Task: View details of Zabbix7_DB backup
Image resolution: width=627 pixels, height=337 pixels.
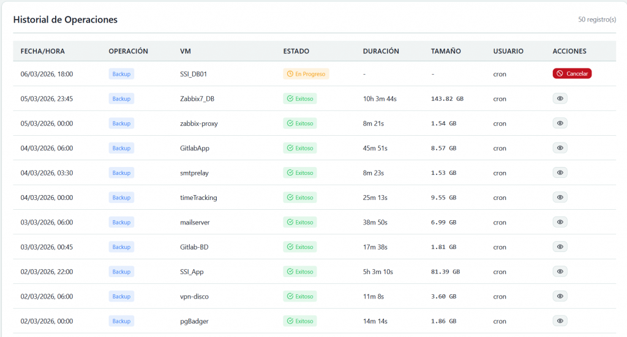Action: [560, 98]
